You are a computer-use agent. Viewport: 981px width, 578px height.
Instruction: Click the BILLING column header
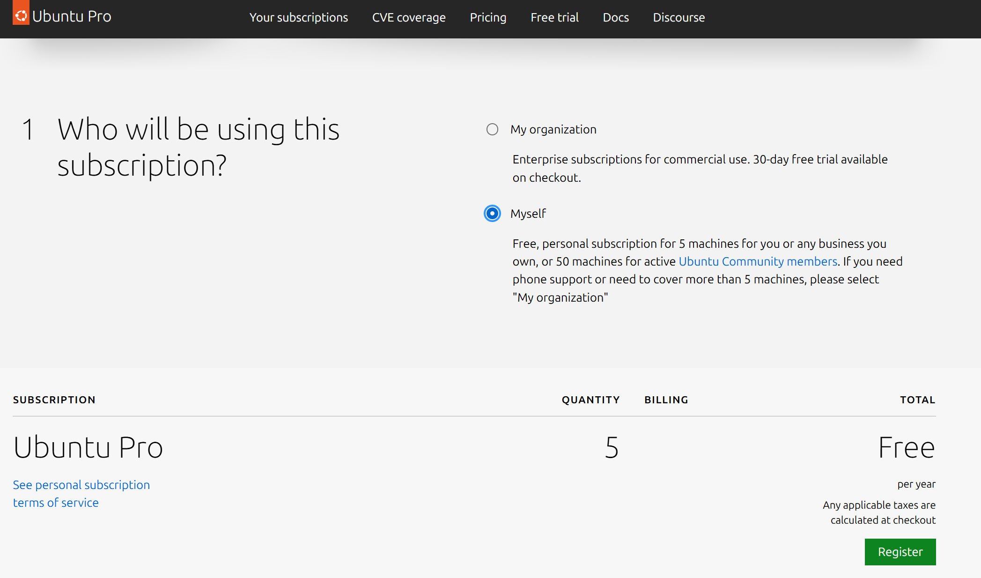(666, 400)
